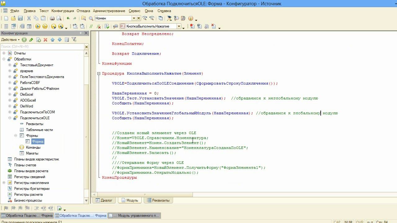Click the red Delete icon in Configuration panel
This screenshot has width=397, height=223.
[45, 40]
